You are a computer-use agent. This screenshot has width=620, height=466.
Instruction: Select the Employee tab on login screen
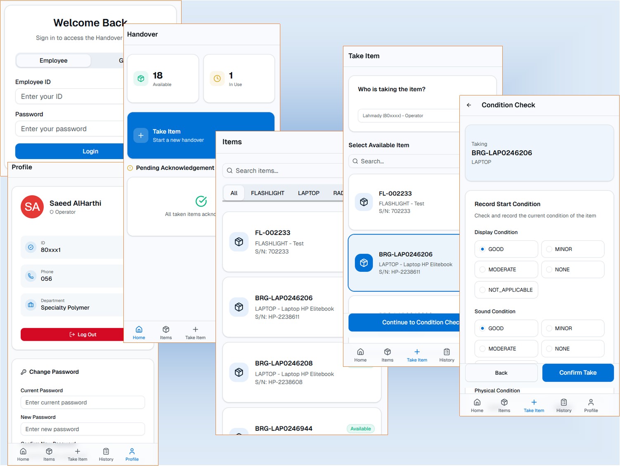pyautogui.click(x=53, y=61)
